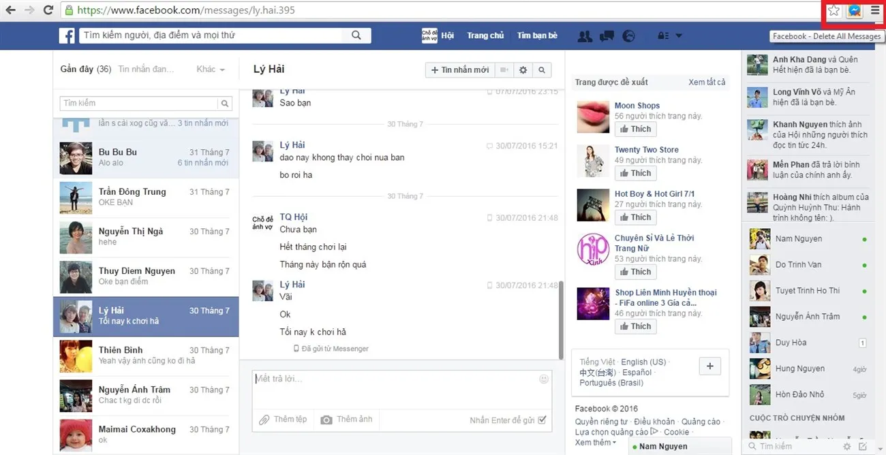Attach a file using Thêm tệp
The image size is (886, 455).
(x=283, y=419)
